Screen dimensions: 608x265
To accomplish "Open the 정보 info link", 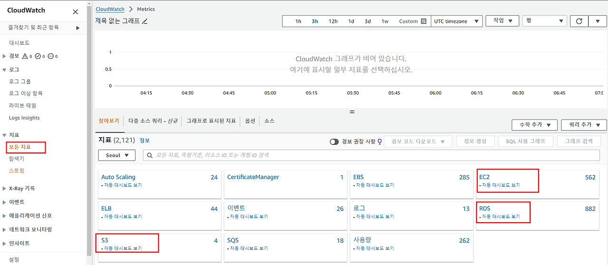I will [144, 141].
